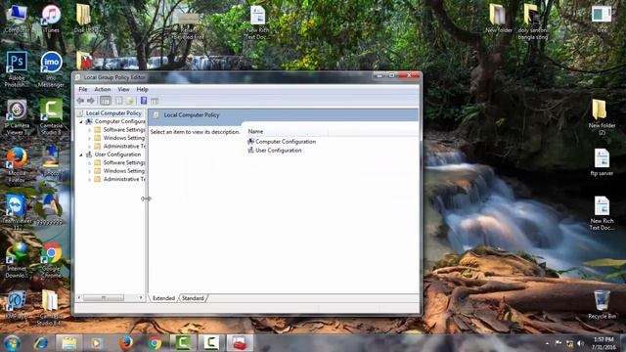
Task: Collapse the User Configuration tree node
Action: pyautogui.click(x=81, y=154)
